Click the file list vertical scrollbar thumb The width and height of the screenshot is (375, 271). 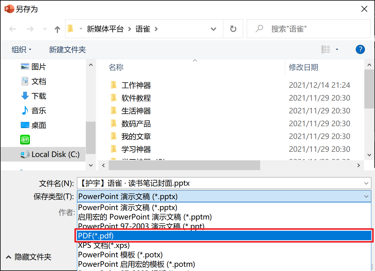[370, 89]
